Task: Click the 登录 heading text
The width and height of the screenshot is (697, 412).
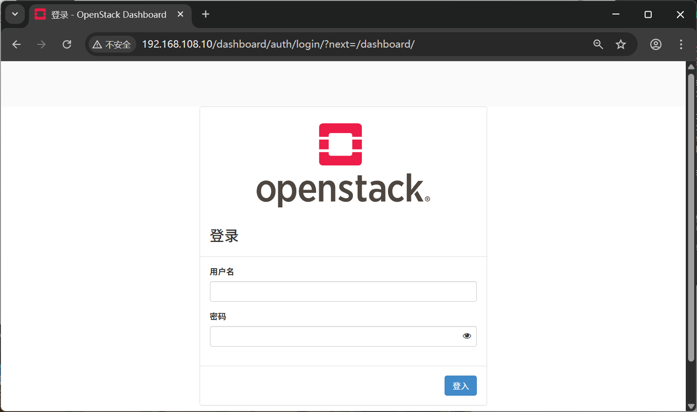Action: click(x=224, y=236)
